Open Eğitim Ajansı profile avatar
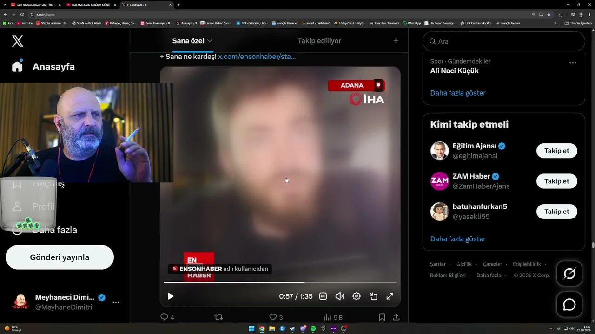Image resolution: width=595 pixels, height=334 pixels. click(439, 151)
